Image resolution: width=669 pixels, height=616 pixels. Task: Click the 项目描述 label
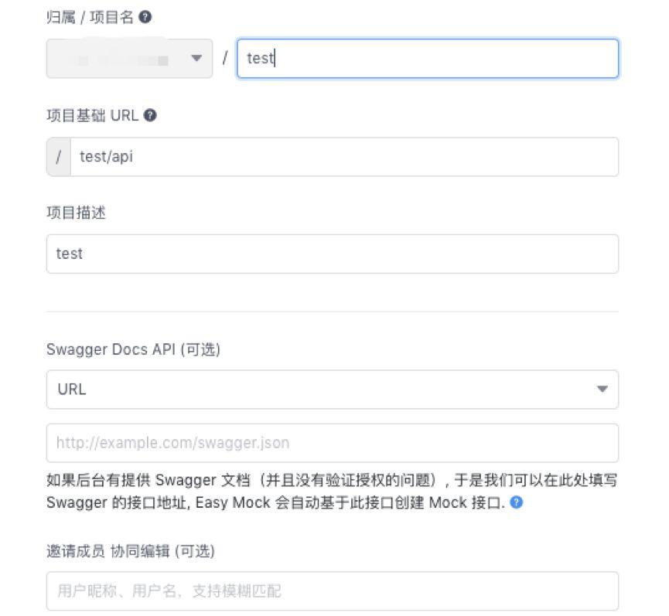click(76, 213)
